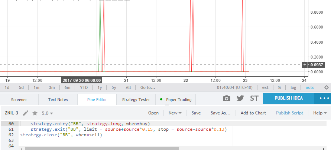Select the Pine Editor tab
This screenshot has height=150, width=331.
pyautogui.click(x=97, y=100)
